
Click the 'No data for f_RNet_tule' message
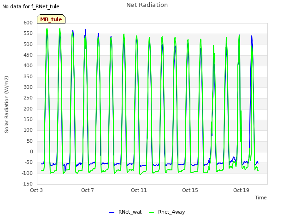31,6
